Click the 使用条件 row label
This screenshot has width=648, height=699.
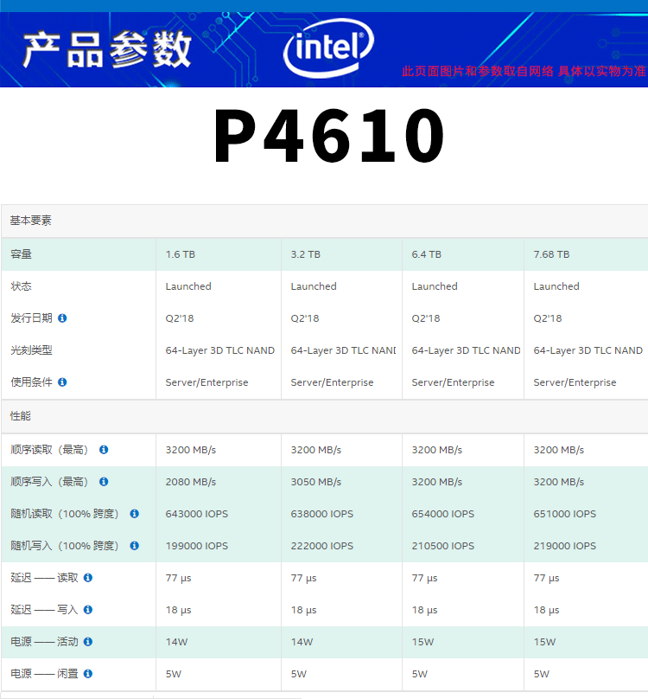point(31,382)
